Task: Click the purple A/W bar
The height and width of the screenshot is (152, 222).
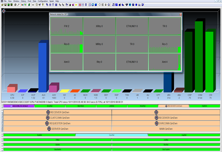Action: click(53, 88)
